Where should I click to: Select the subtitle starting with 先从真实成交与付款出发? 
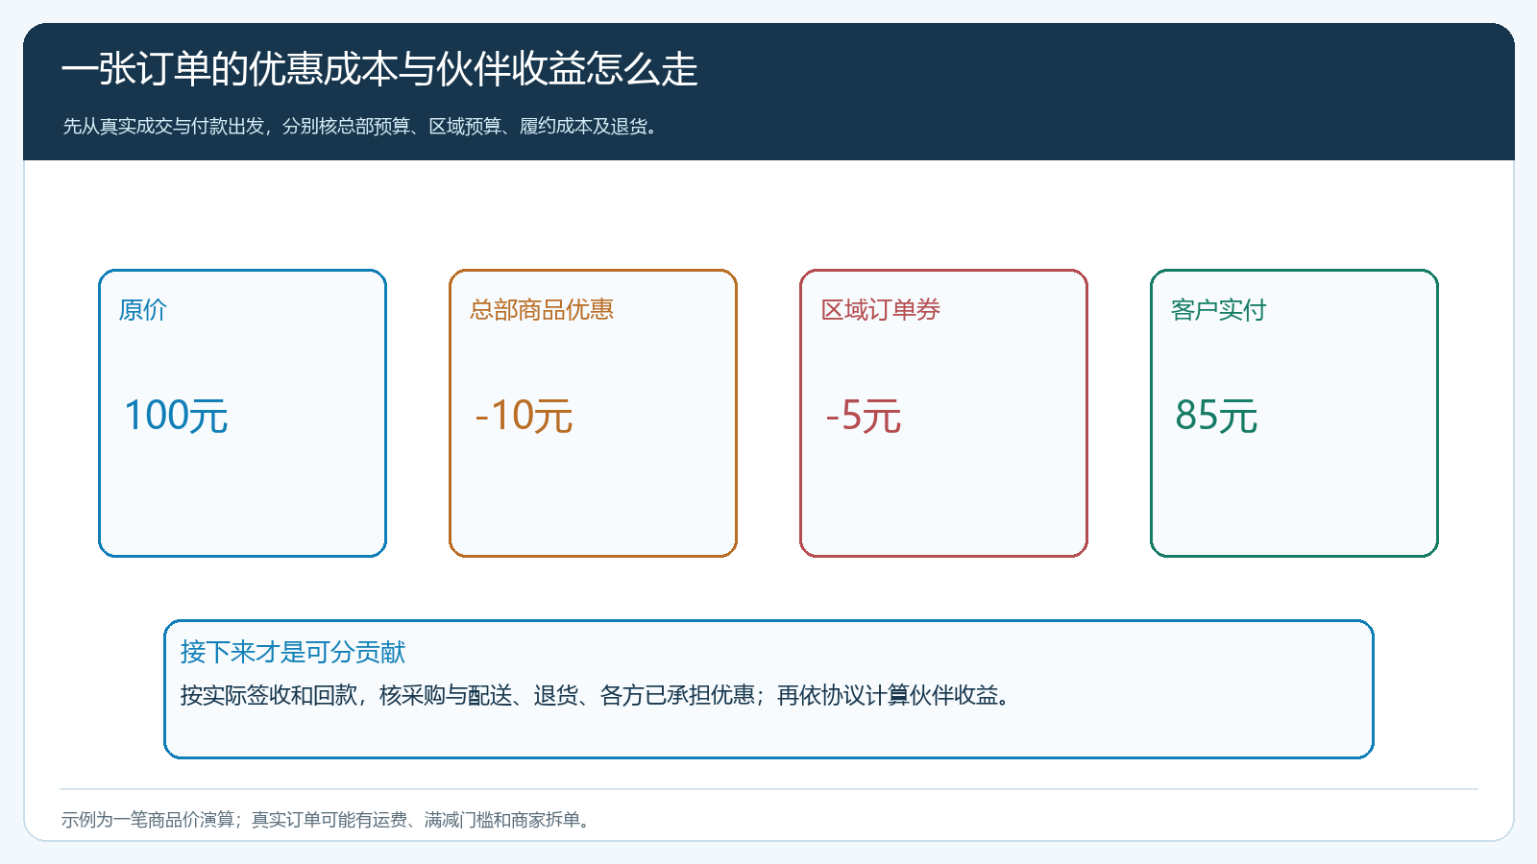click(x=361, y=126)
